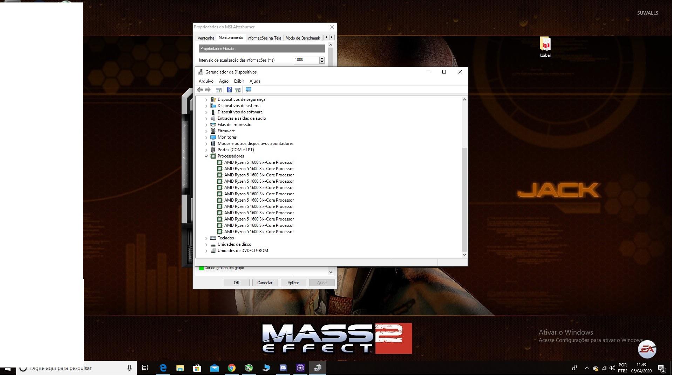
Task: Toggle the show/hide action pane toolbar icon
Action: click(238, 90)
